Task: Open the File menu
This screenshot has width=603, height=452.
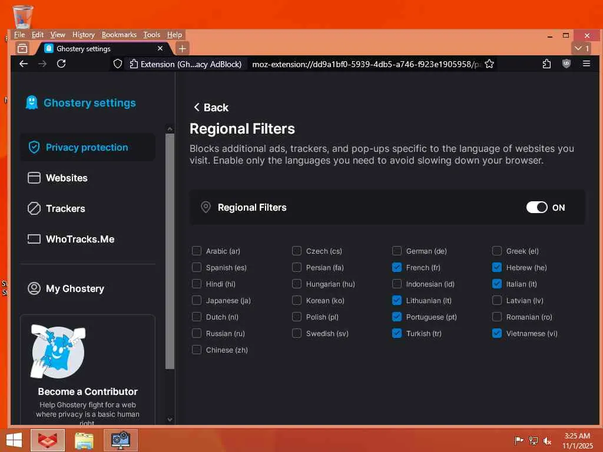Action: tap(19, 35)
